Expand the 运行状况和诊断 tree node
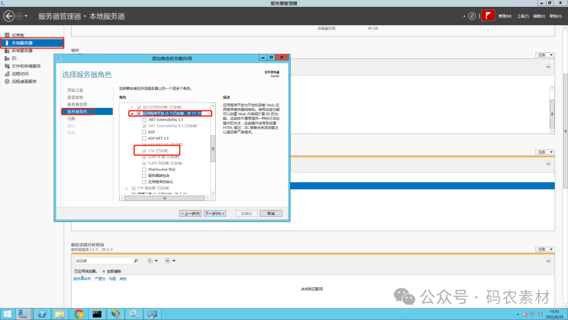Screen dimensions: 568x320 tap(132, 107)
